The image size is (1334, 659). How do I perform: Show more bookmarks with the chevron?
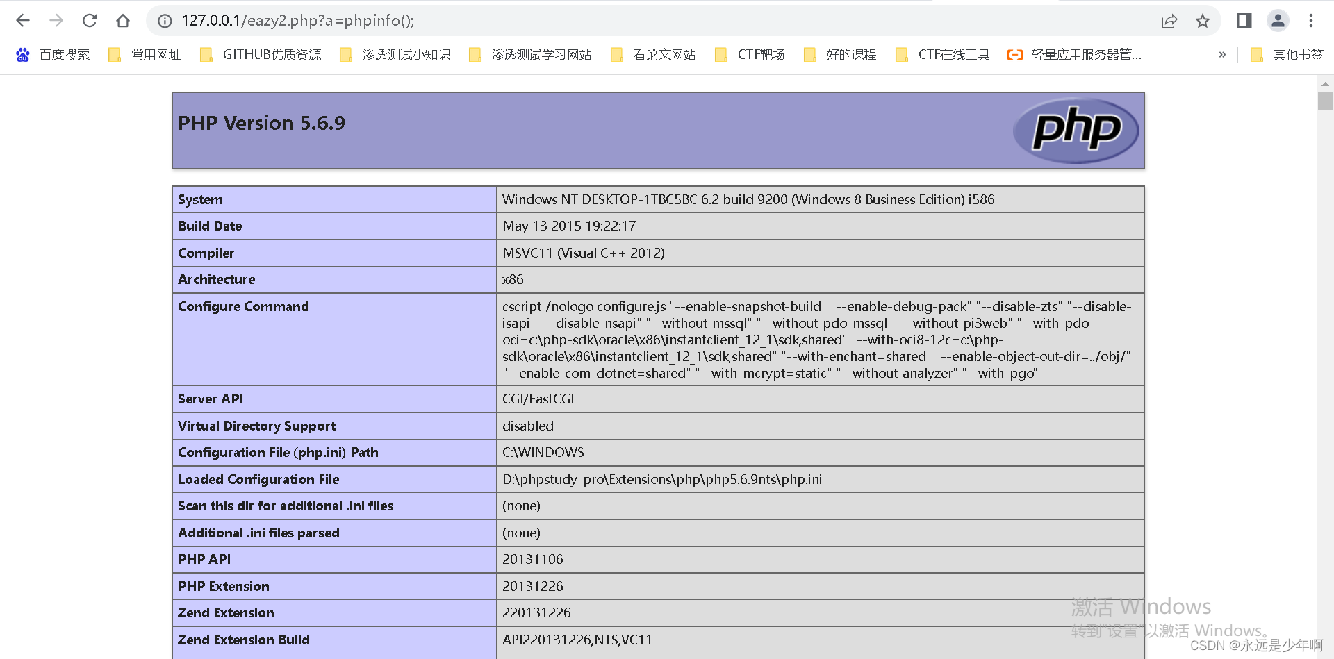click(1222, 55)
